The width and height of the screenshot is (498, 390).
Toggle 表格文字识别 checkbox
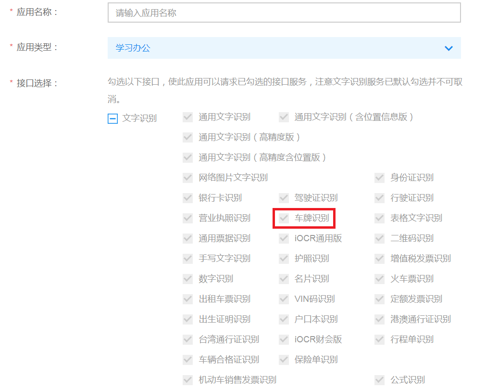click(380, 218)
